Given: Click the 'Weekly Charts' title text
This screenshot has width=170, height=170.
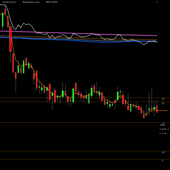Looking at the screenshot, I should click(9, 2).
